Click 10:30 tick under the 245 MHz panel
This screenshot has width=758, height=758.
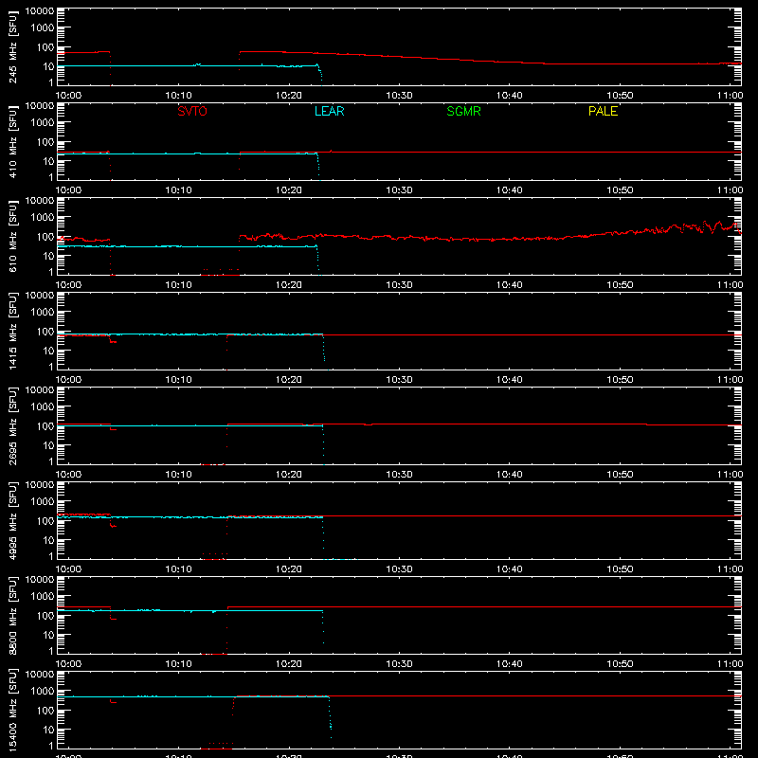pos(399,96)
